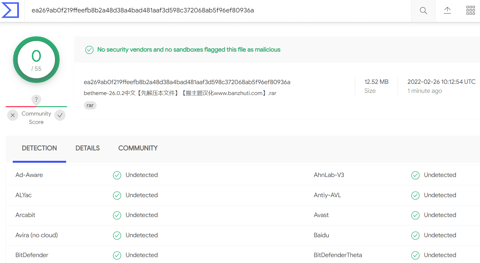Viewport: 480px width, 263px height.
Task: Vote file as malicious with X icon
Action: pos(13,115)
